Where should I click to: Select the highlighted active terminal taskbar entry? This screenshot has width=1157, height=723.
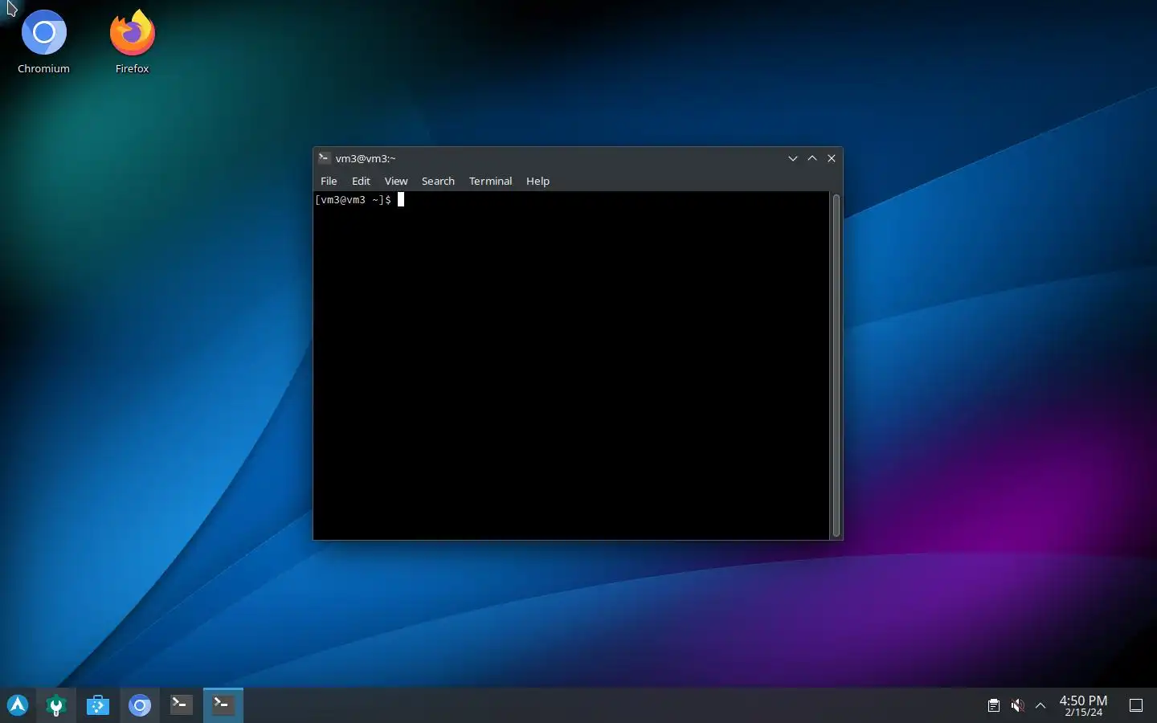click(223, 705)
